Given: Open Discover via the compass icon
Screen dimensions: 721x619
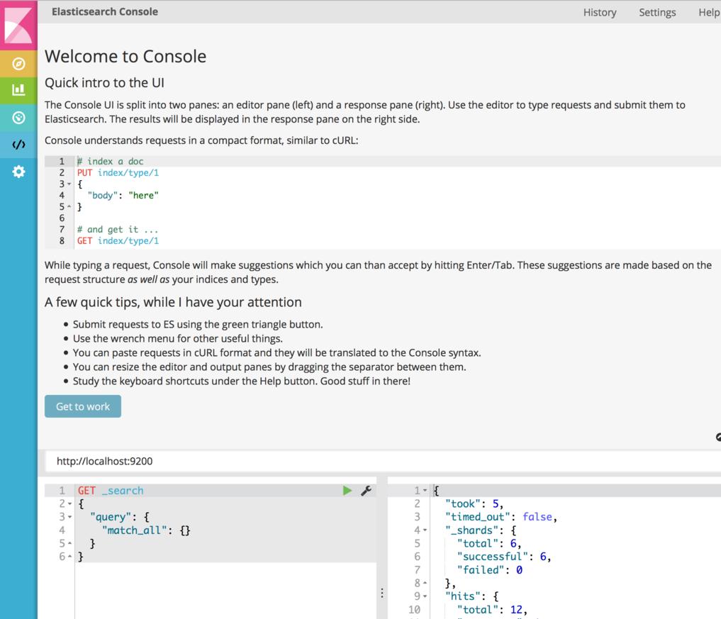Looking at the screenshot, I should (18, 64).
